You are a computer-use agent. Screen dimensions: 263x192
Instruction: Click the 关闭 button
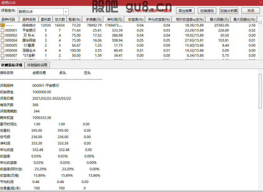pyautogui.click(x=251, y=11)
